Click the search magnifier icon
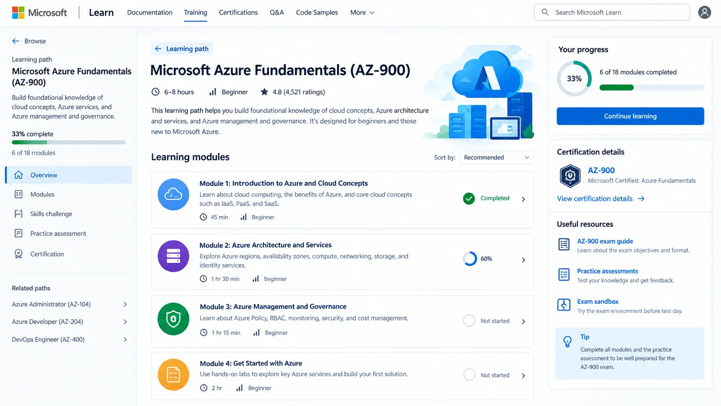Image resolution: width=721 pixels, height=406 pixels. (545, 13)
